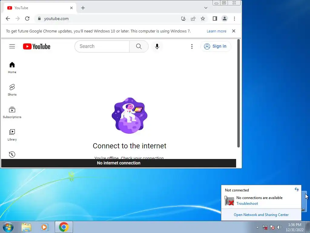Open Windows Media Player from taskbar

pyautogui.click(x=45, y=227)
